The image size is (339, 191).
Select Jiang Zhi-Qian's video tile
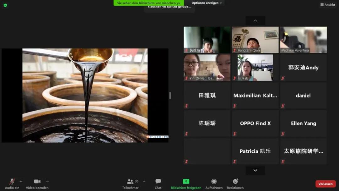click(x=255, y=40)
